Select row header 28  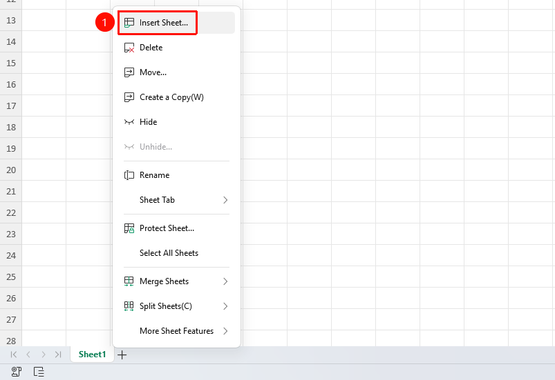pyautogui.click(x=11, y=340)
